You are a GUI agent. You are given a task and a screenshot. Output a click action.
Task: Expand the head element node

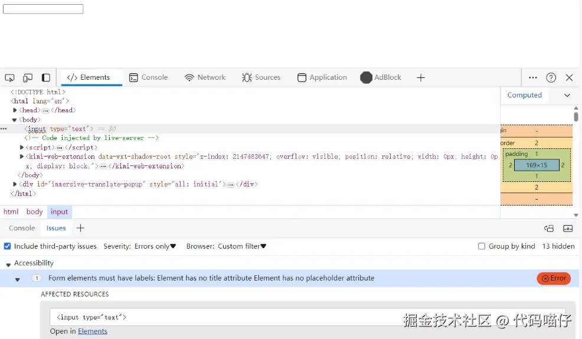pyautogui.click(x=15, y=110)
